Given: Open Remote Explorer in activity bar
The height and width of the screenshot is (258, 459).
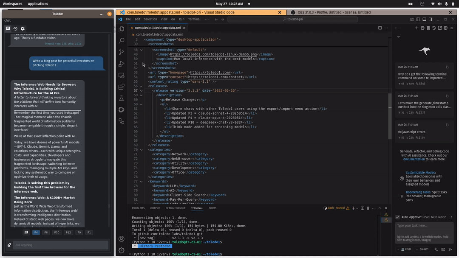Looking at the screenshot, I should tap(122, 76).
